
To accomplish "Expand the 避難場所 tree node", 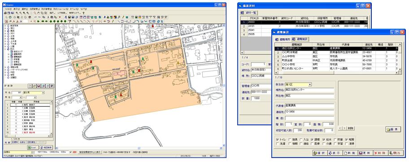I will tap(9, 54).
